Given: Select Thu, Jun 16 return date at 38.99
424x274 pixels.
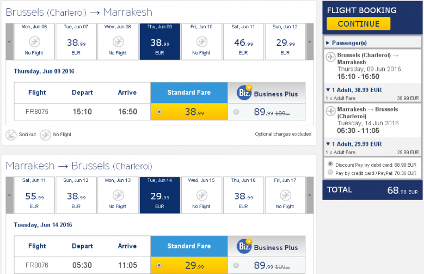Looking at the screenshot, I should 243,195.
